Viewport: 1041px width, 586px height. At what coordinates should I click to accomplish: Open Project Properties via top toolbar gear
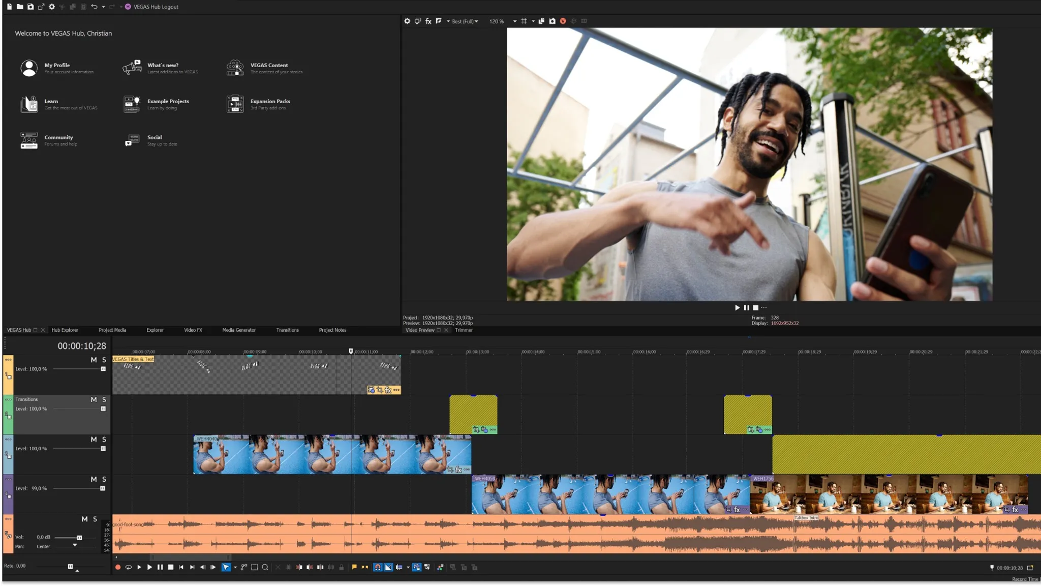[x=52, y=7]
